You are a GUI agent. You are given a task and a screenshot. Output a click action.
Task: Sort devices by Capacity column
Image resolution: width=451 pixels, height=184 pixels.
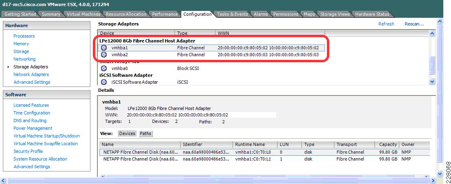pos(387,144)
